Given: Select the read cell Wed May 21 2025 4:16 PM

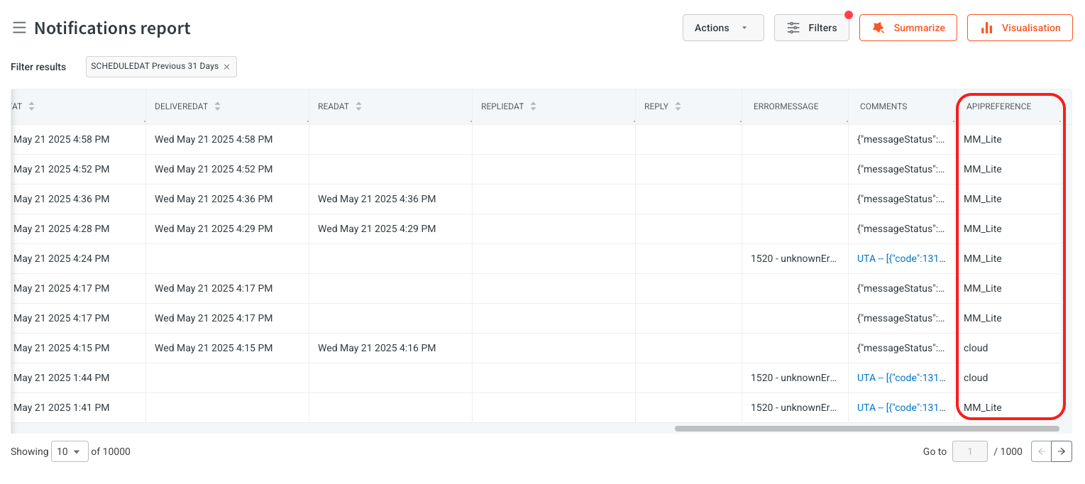Looking at the screenshot, I should pyautogui.click(x=377, y=348).
